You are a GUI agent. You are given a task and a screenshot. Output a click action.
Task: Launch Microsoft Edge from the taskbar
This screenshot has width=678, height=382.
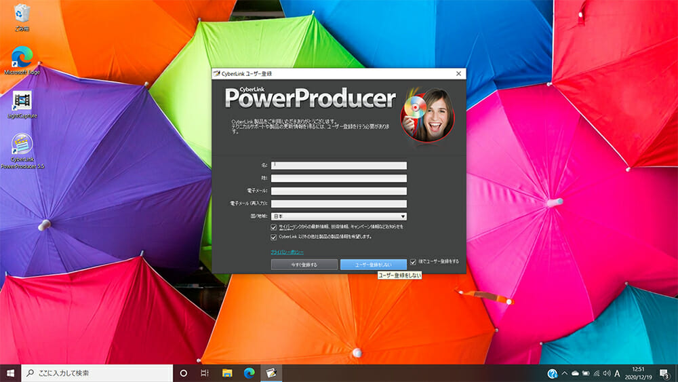coord(249,373)
